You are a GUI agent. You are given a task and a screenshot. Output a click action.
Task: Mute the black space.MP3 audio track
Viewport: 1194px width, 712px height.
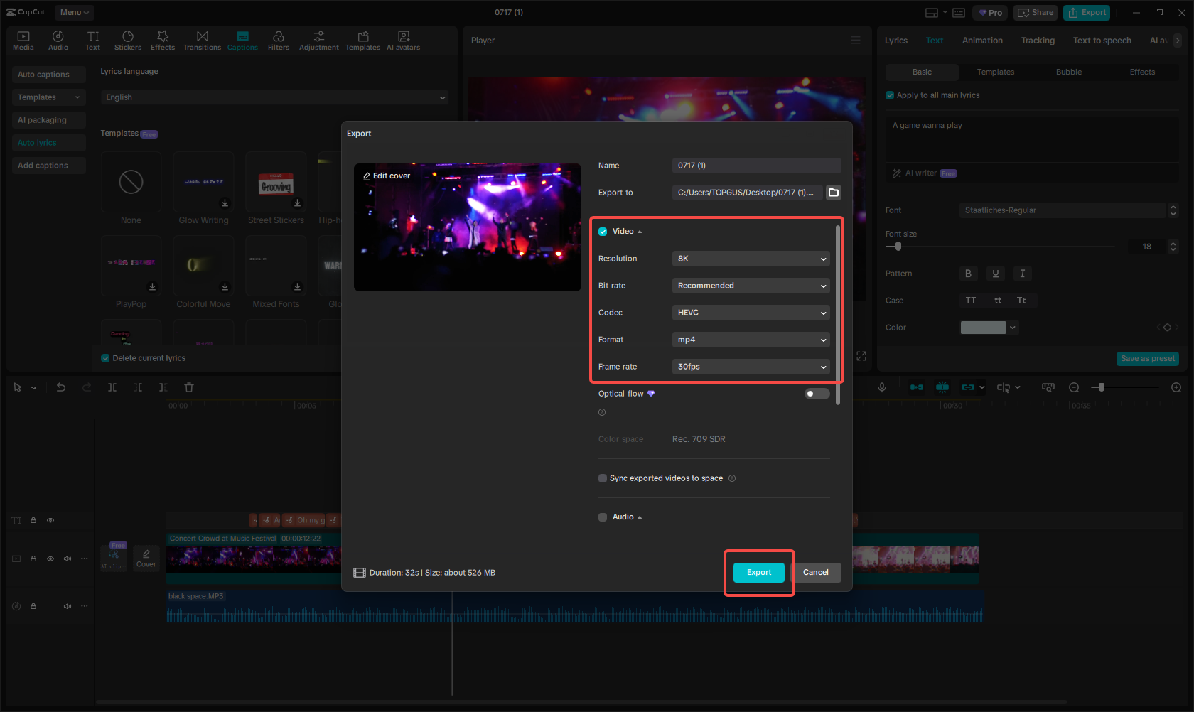point(68,606)
